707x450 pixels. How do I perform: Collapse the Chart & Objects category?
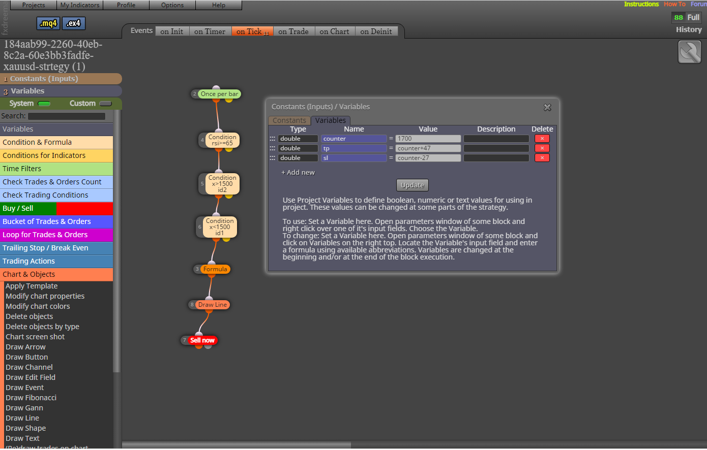56,274
